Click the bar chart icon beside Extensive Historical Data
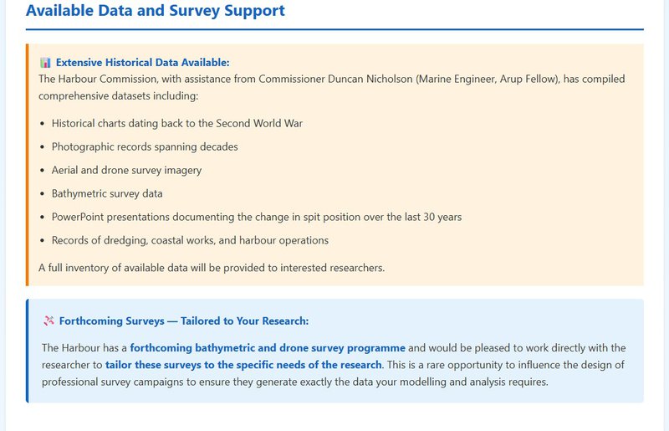 point(45,63)
